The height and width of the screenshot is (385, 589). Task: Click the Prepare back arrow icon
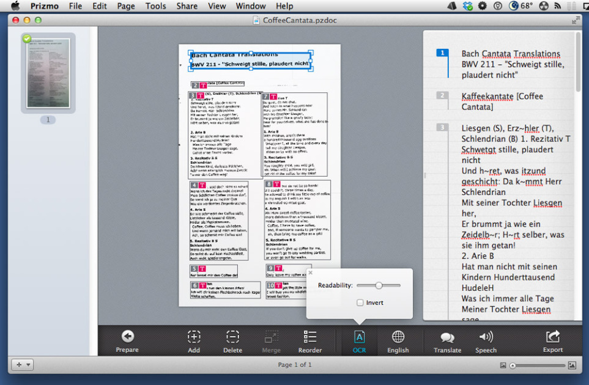pos(127,337)
